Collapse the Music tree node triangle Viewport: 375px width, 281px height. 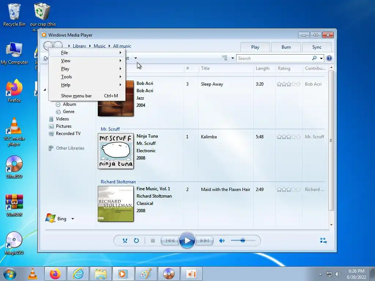tap(45, 90)
